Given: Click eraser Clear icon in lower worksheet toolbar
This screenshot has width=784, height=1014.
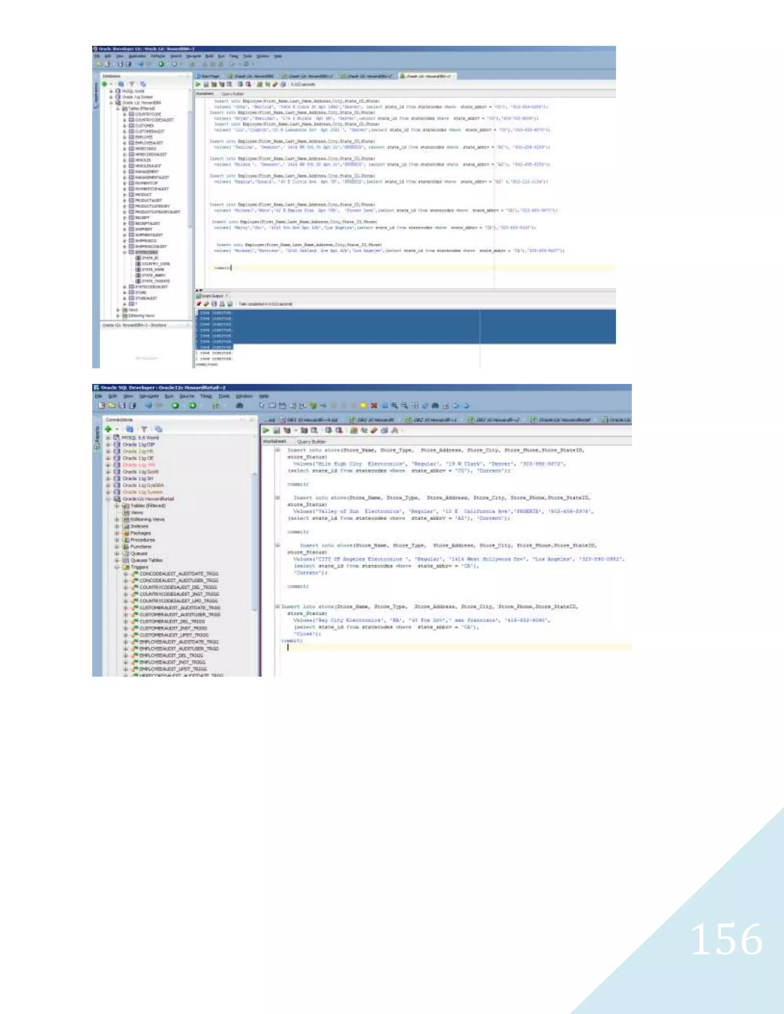Looking at the screenshot, I should [x=374, y=430].
